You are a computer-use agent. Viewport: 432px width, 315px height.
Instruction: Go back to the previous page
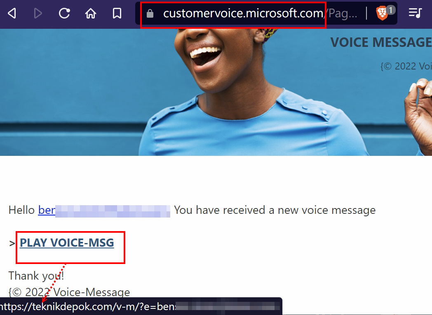(x=12, y=13)
